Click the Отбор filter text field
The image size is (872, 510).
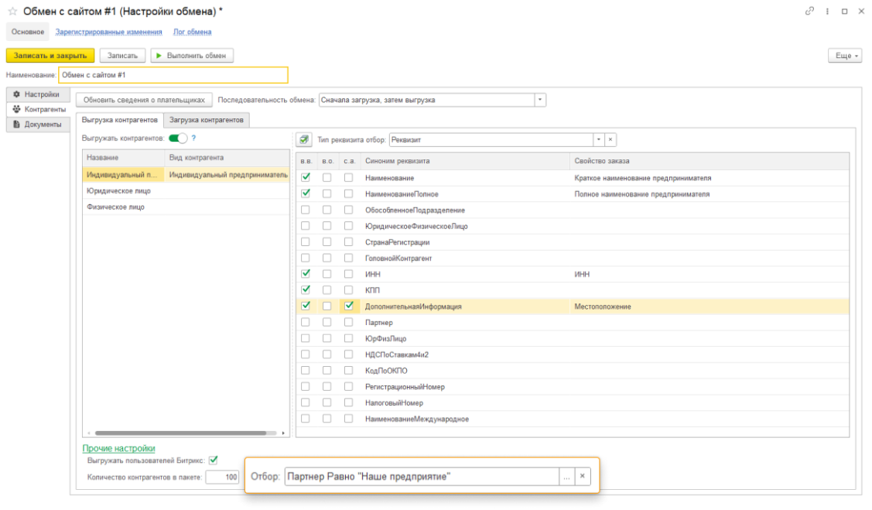pos(422,476)
